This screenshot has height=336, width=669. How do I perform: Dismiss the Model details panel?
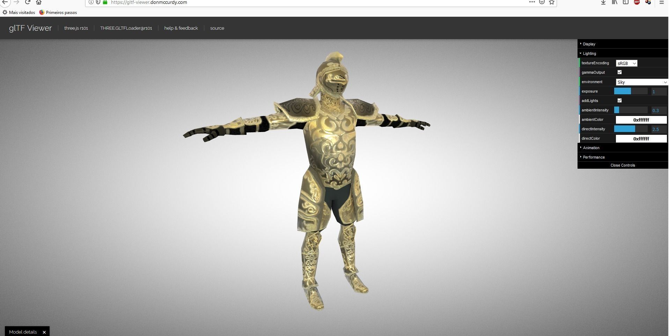pyautogui.click(x=44, y=332)
